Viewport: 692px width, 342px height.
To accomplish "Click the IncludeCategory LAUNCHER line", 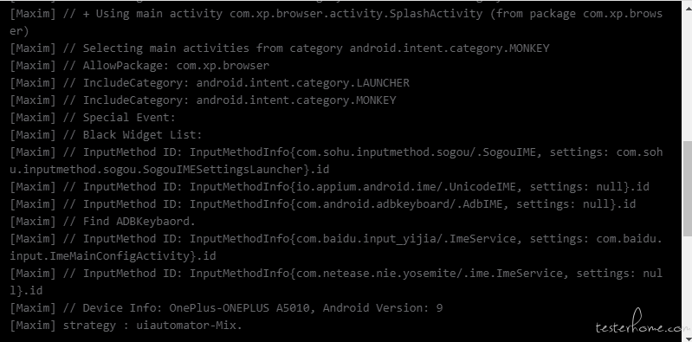I will (x=210, y=83).
